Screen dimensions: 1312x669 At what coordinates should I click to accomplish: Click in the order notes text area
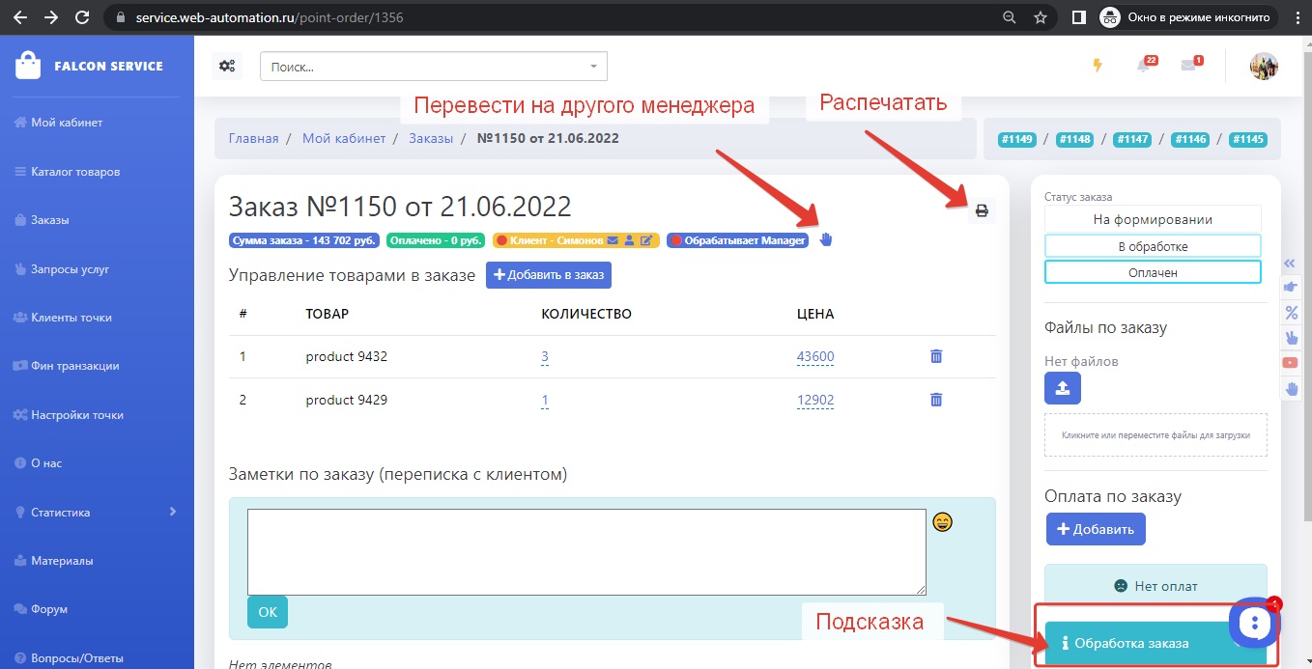click(x=586, y=551)
